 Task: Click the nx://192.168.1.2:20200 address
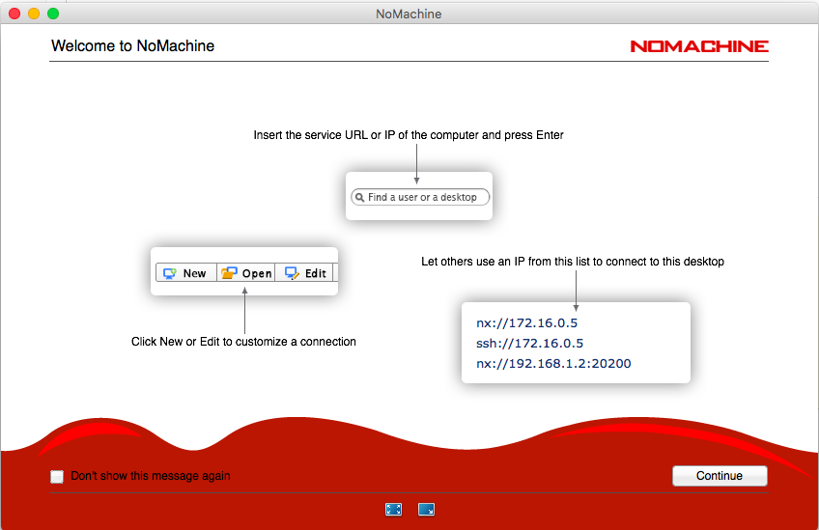[553, 363]
